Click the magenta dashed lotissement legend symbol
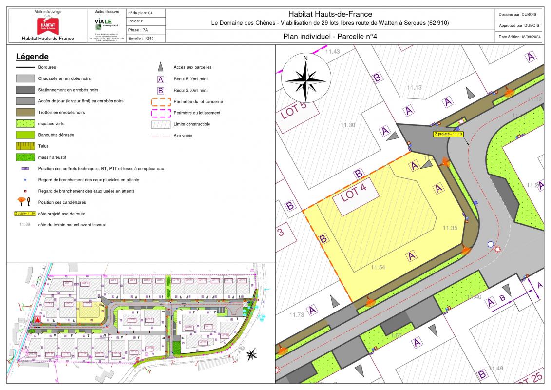 (x=160, y=113)
